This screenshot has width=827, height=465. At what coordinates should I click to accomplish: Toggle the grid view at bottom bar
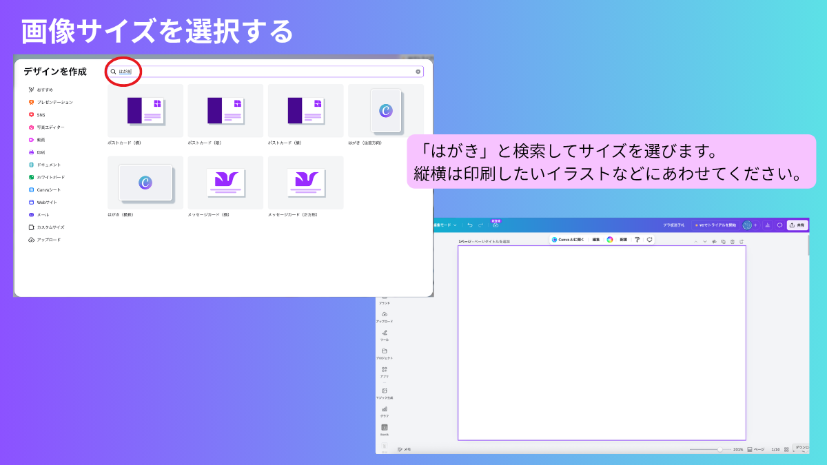(786, 449)
